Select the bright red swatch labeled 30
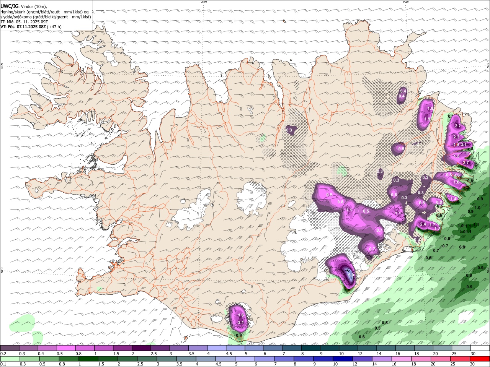This screenshot has width=490, height=367. coord(480,359)
